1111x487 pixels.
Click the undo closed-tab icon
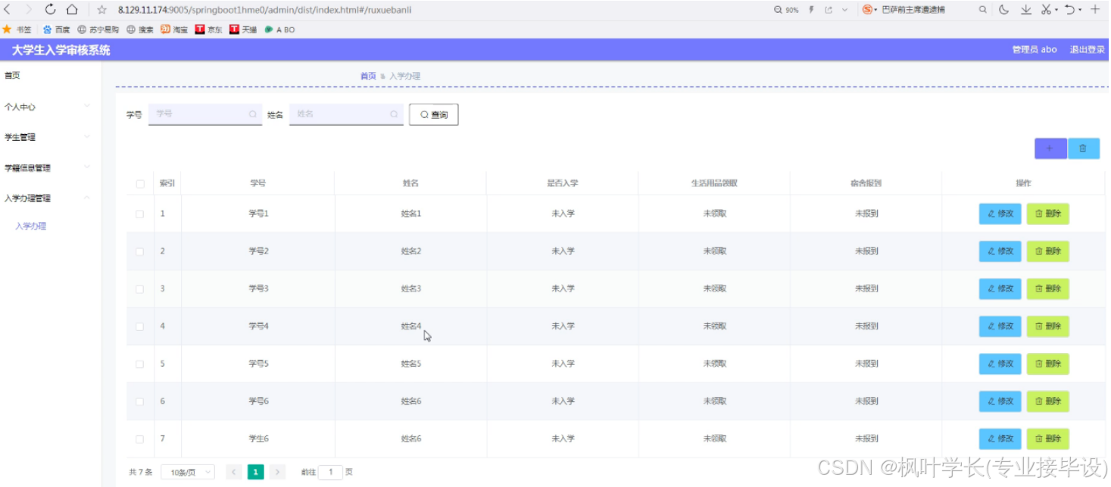(x=1070, y=10)
